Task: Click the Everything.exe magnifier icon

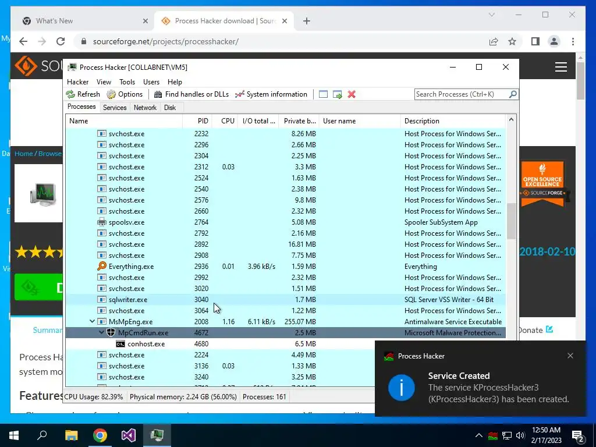Action: pos(101,267)
